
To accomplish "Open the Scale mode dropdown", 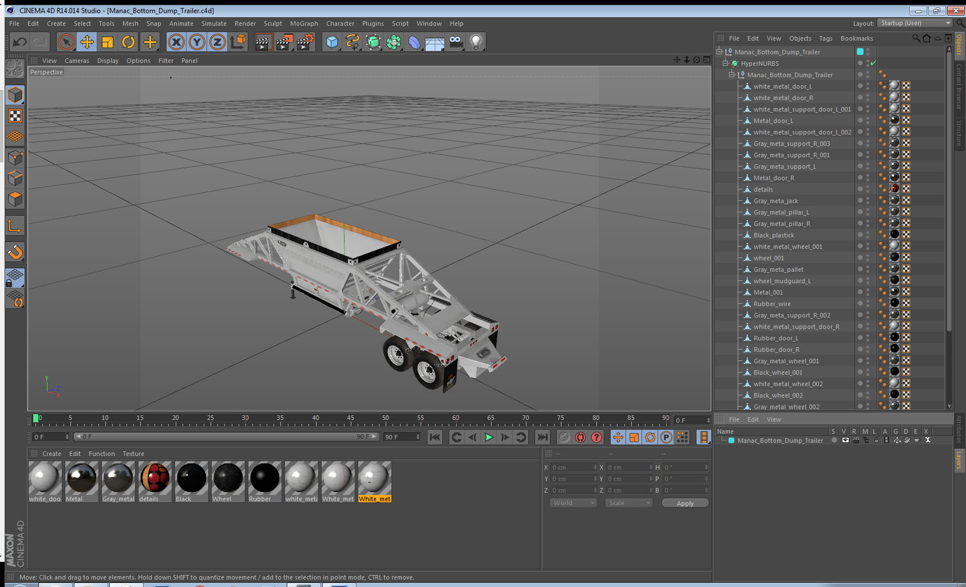I will [629, 503].
